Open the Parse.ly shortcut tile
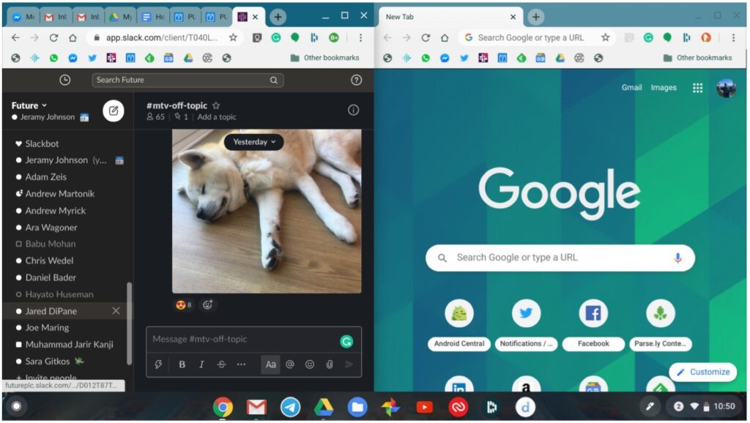The height and width of the screenshot is (423, 750). click(660, 324)
